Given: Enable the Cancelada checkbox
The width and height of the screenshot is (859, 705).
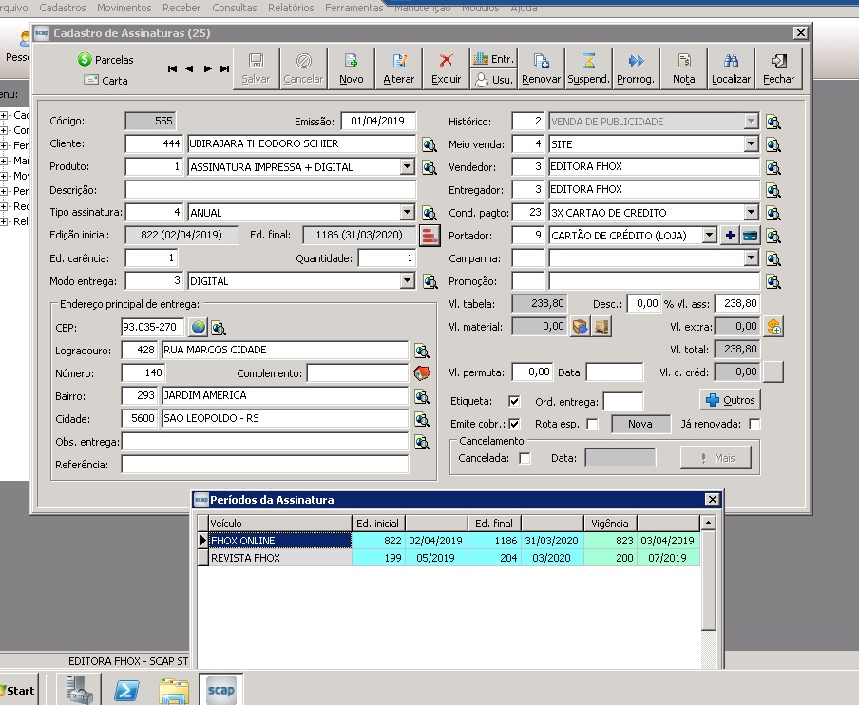Looking at the screenshot, I should point(525,459).
